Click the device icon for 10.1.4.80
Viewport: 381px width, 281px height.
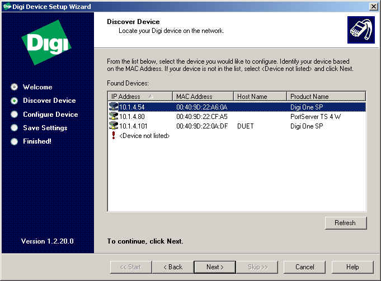click(114, 116)
